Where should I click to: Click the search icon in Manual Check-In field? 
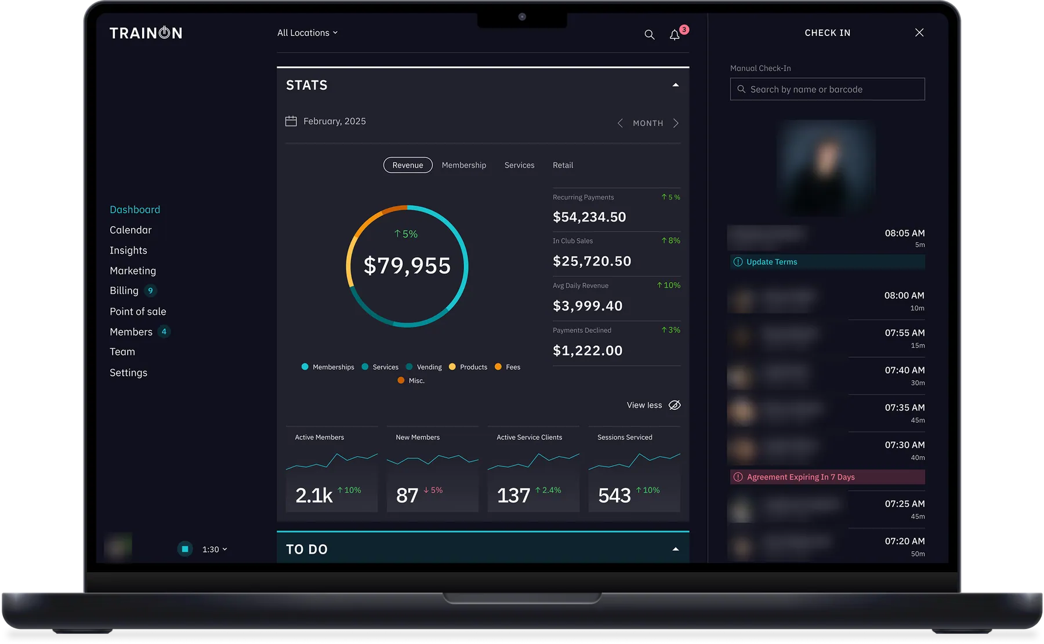741,89
